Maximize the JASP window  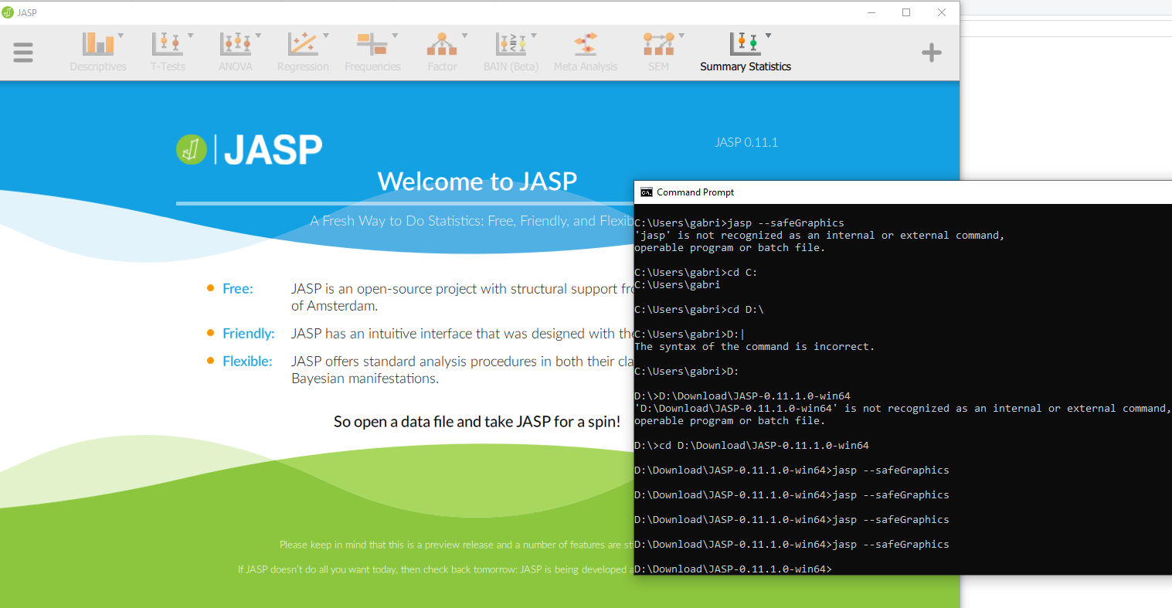tap(906, 12)
